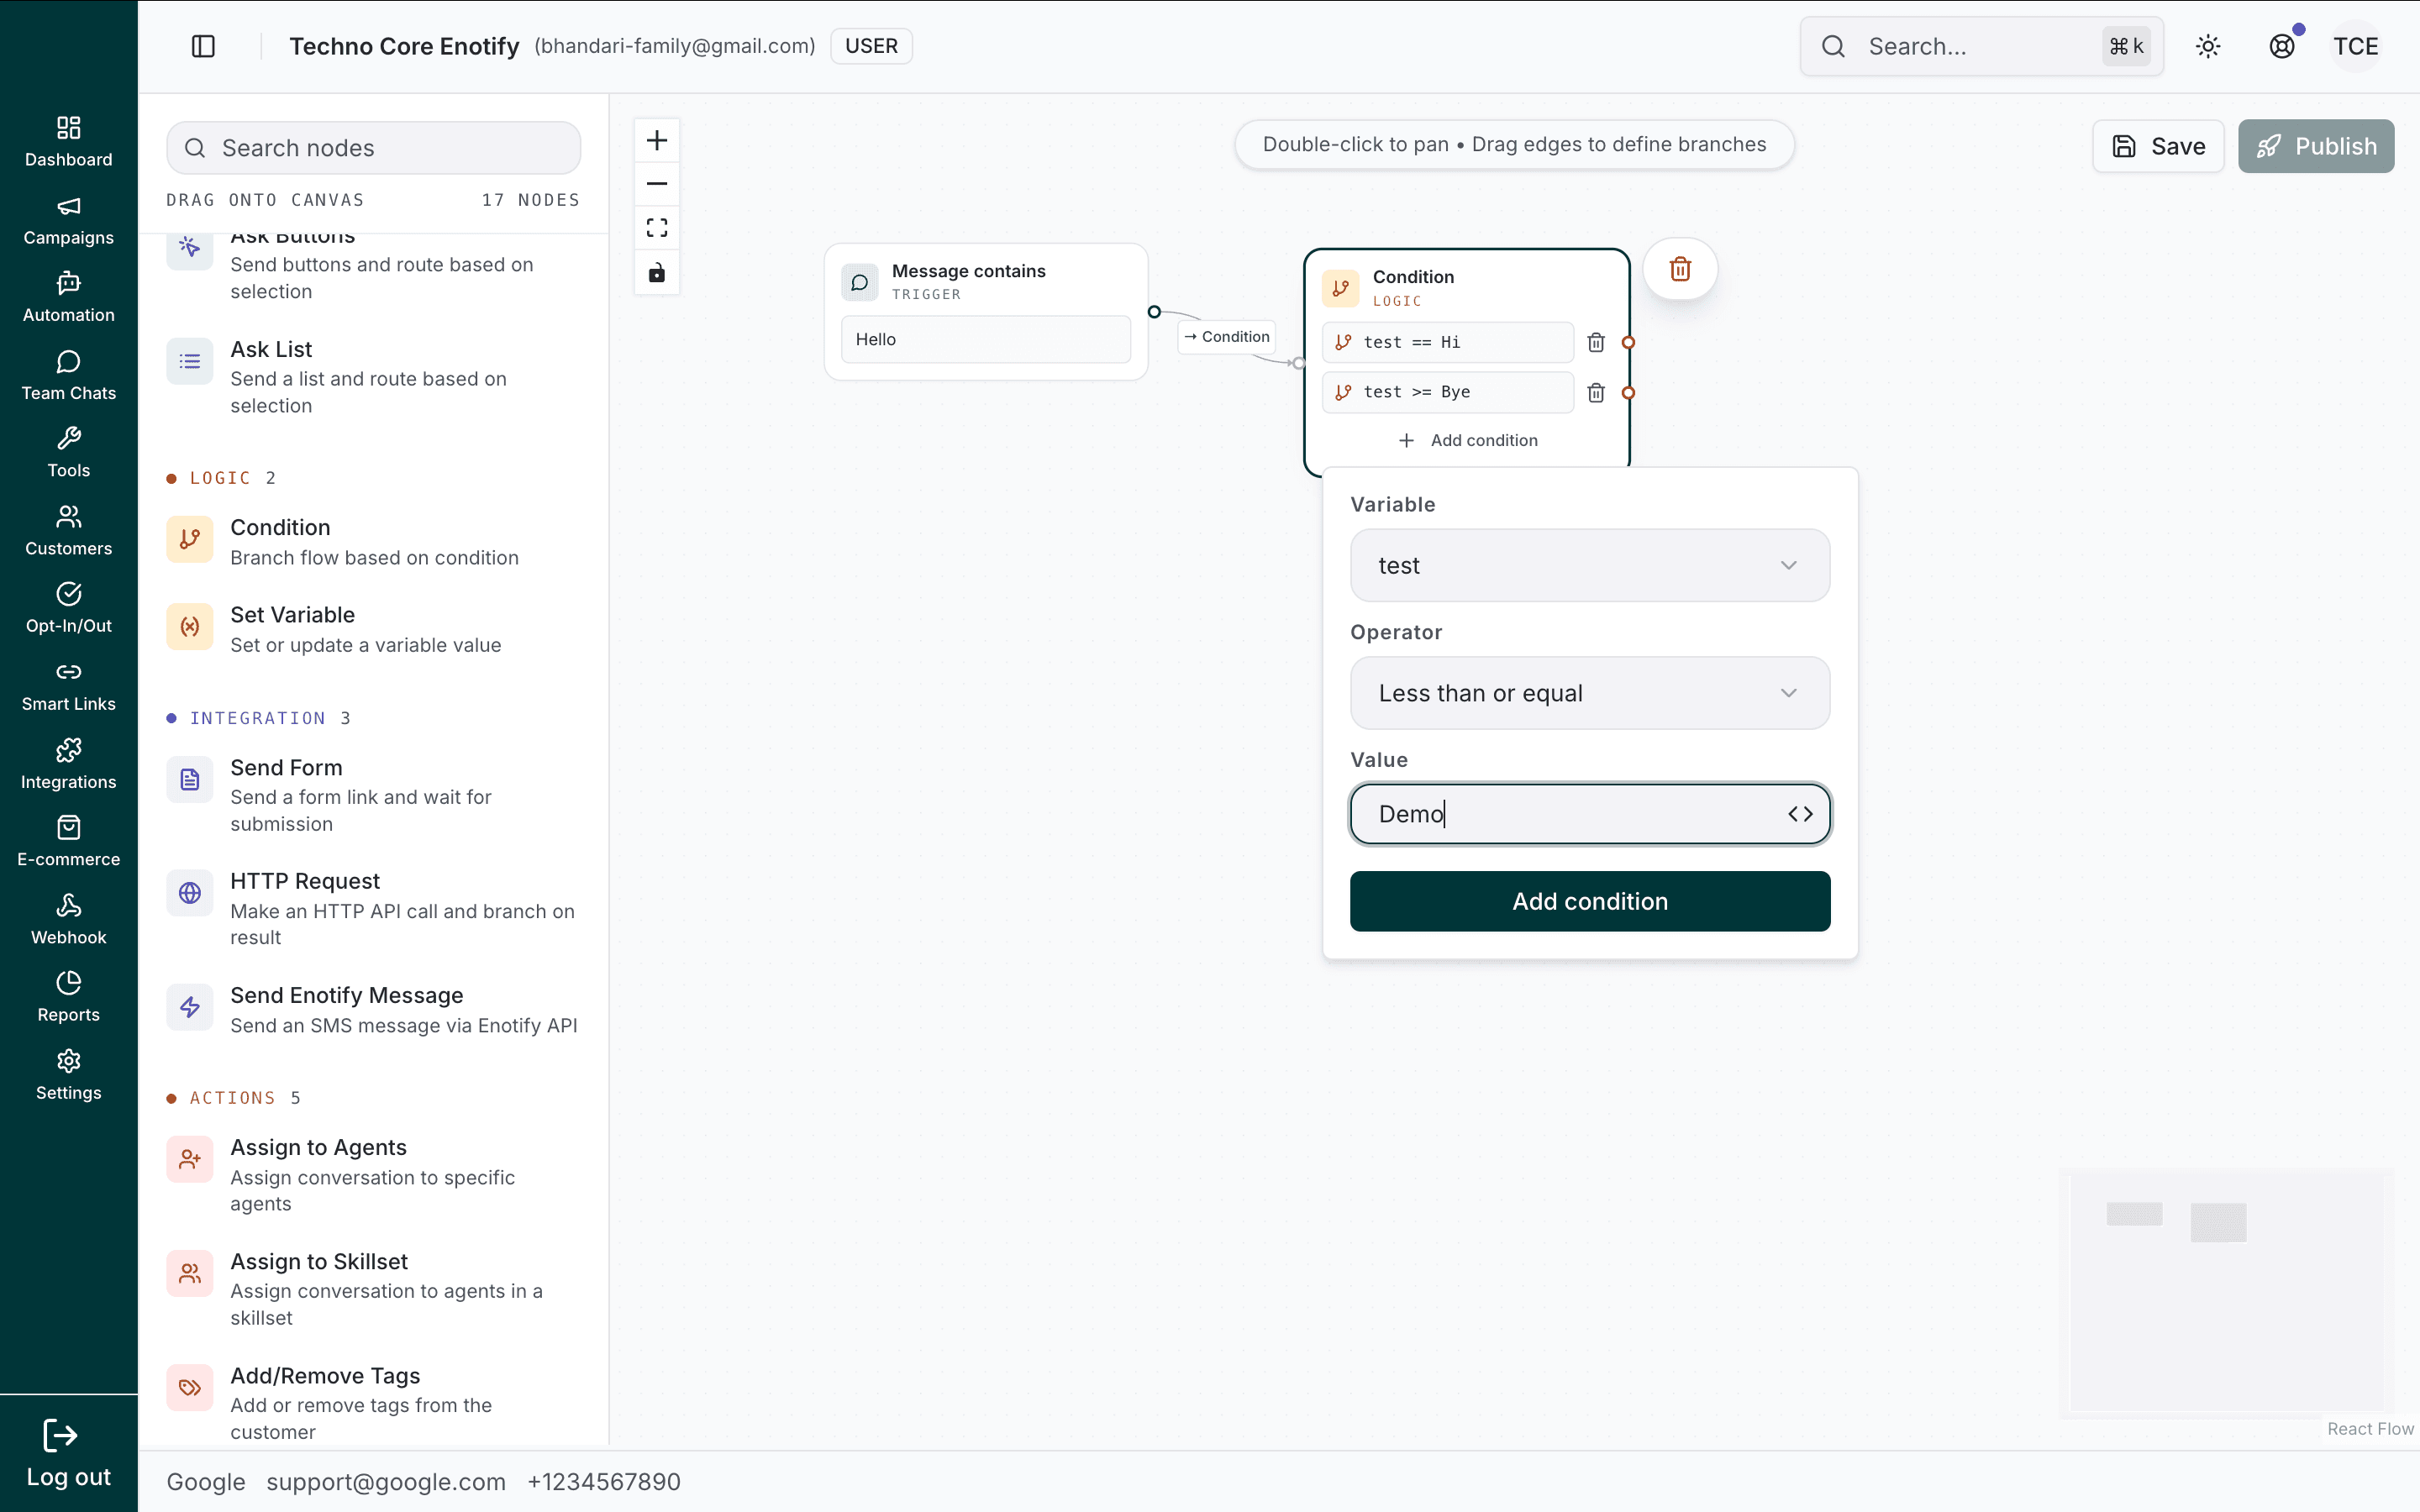Select the Send Form node icon

190,780
